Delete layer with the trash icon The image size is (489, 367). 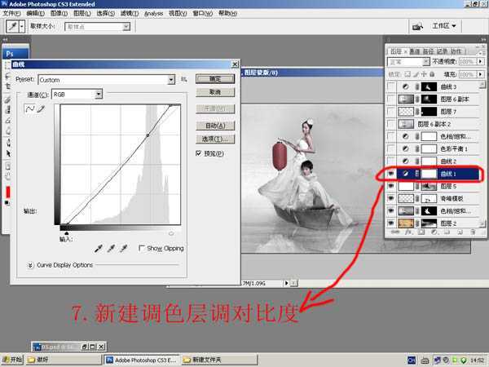tap(473, 232)
